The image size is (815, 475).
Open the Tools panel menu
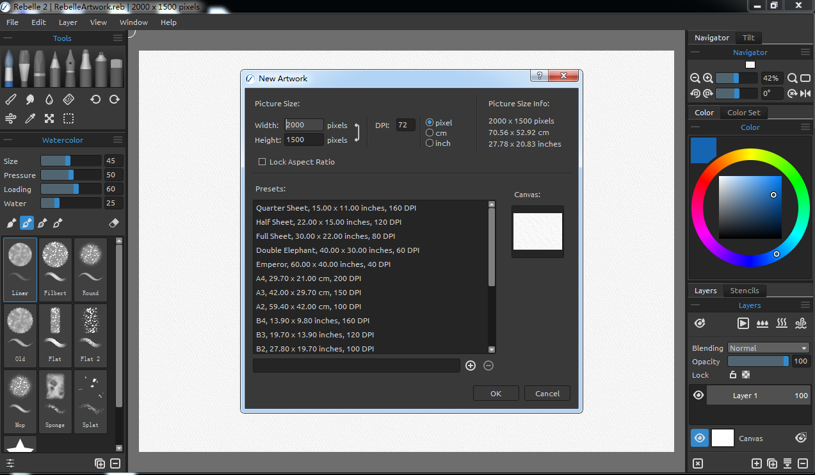pos(118,38)
